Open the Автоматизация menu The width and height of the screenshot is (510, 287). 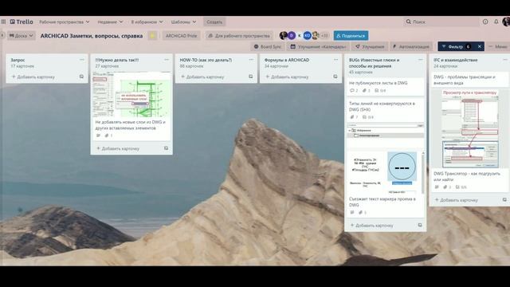(411, 46)
